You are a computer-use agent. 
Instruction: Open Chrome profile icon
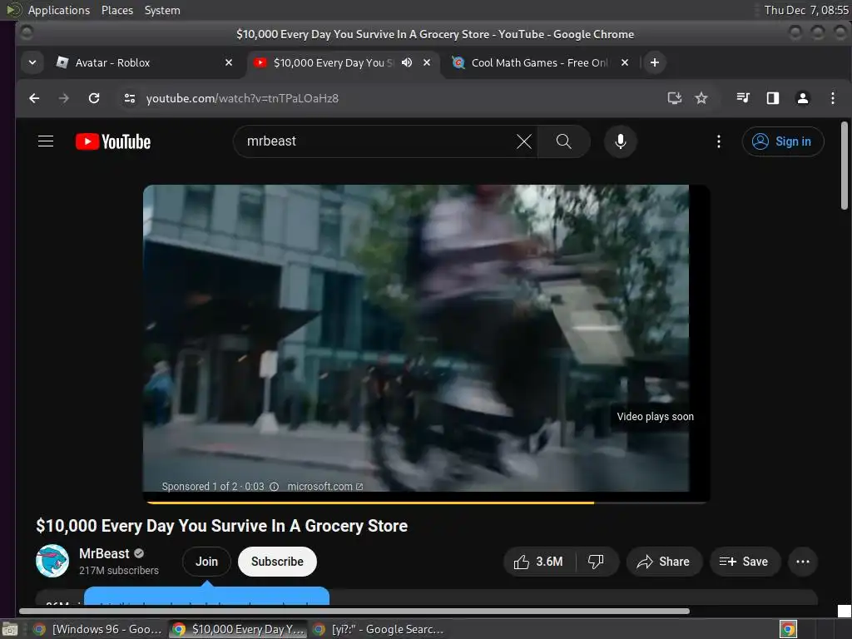click(803, 98)
